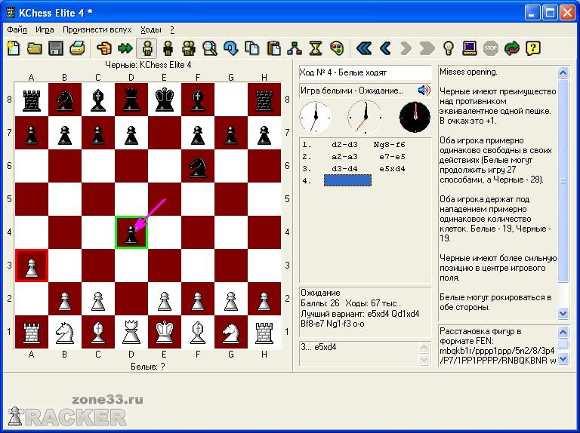Click the paste clipboard toolbar icon
This screenshot has width=580, height=433.
point(273,48)
